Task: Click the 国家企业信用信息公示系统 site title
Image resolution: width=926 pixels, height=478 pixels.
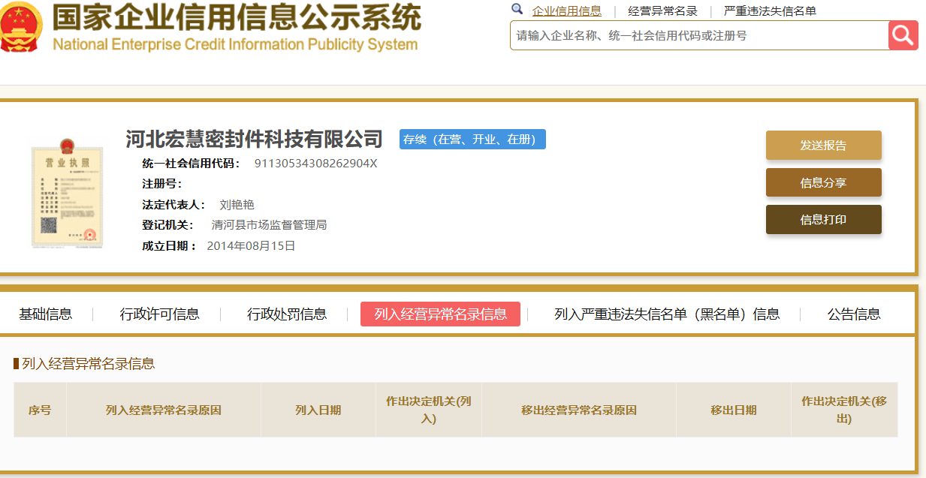Action: tap(236, 17)
